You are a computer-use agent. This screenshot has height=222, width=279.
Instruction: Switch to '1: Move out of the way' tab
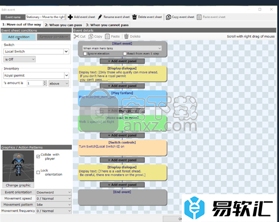22,24
